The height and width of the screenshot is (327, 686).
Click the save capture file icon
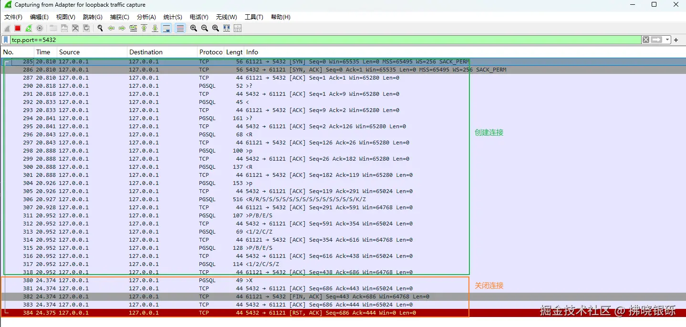pyautogui.click(x=64, y=28)
